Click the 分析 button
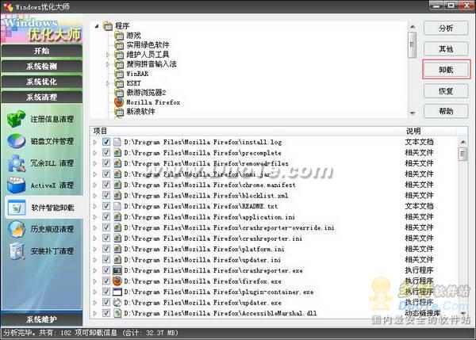The height and width of the screenshot is (340, 476). point(446,29)
